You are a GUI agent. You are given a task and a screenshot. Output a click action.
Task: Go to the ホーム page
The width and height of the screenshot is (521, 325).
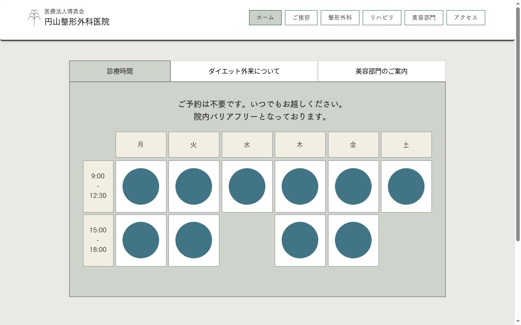click(x=265, y=17)
